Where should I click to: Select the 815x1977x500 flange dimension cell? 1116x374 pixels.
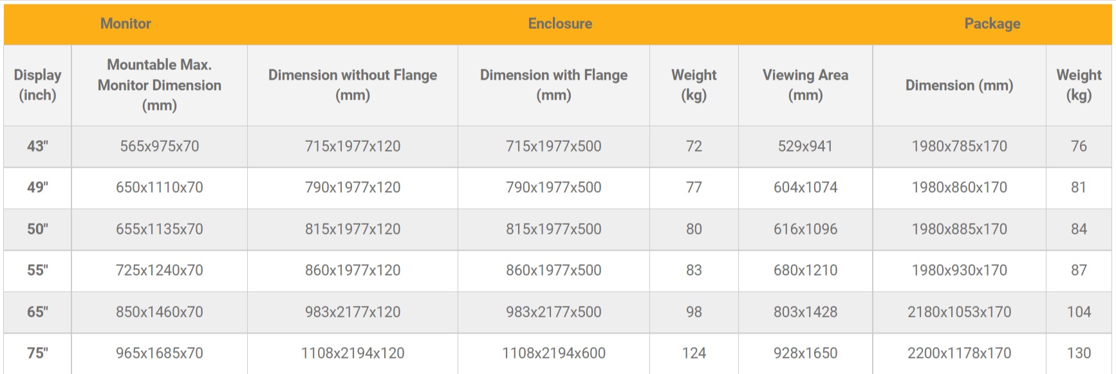tap(553, 229)
